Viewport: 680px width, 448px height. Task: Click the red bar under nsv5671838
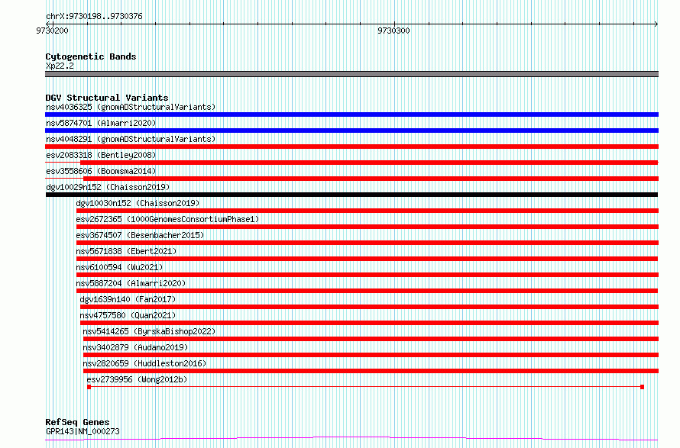pyautogui.click(x=367, y=259)
